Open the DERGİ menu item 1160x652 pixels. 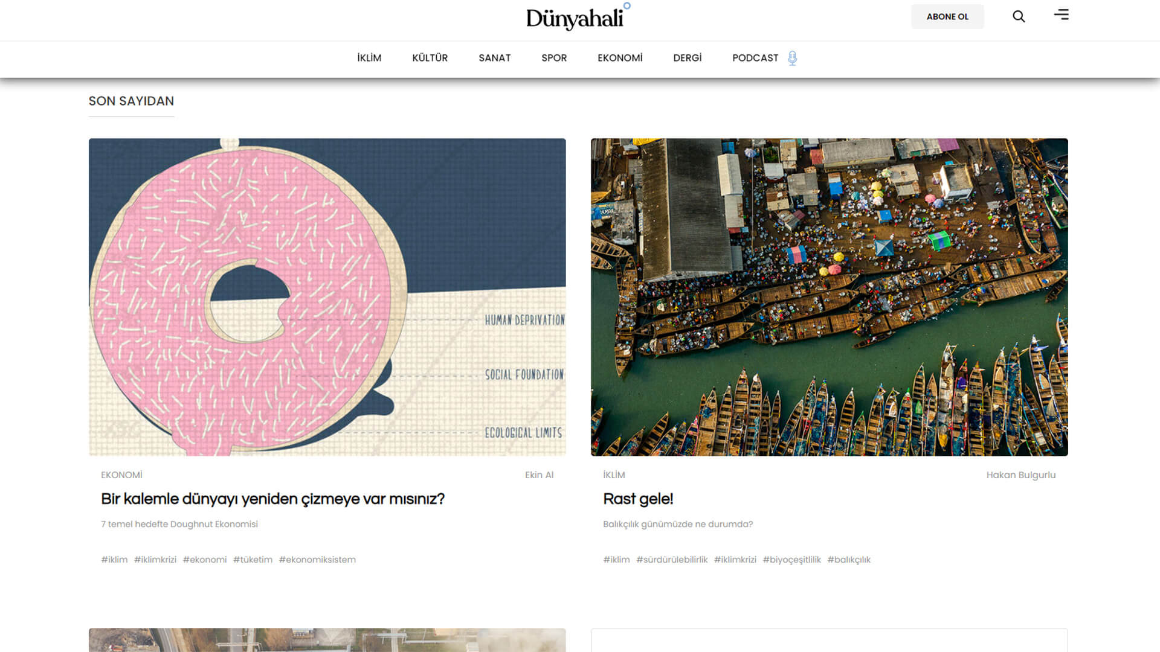point(687,58)
